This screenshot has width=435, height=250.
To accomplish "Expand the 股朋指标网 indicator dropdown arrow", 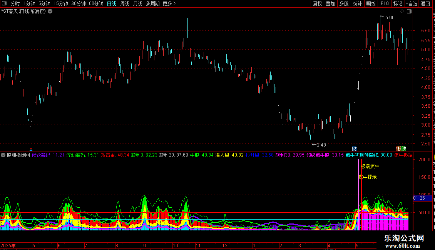I will (3, 155).
